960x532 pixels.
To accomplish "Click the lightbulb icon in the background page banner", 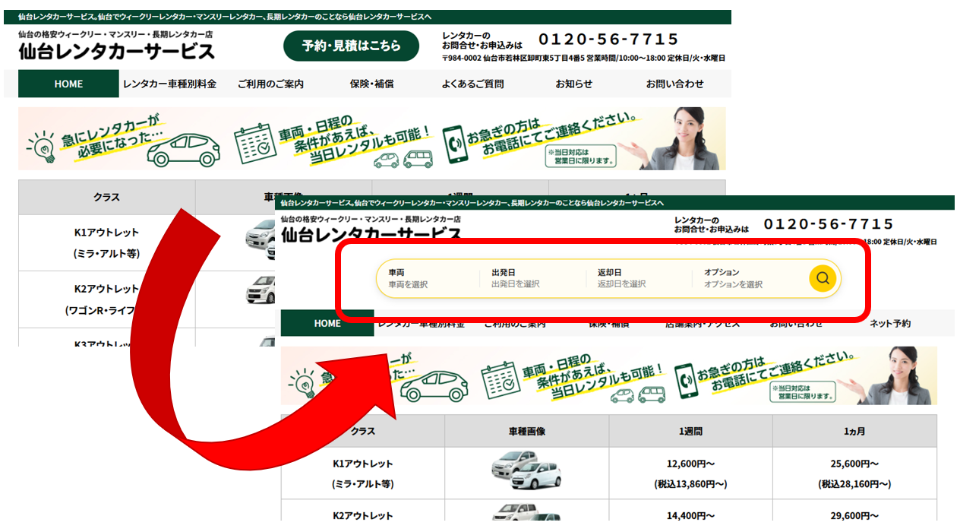I will (40, 145).
